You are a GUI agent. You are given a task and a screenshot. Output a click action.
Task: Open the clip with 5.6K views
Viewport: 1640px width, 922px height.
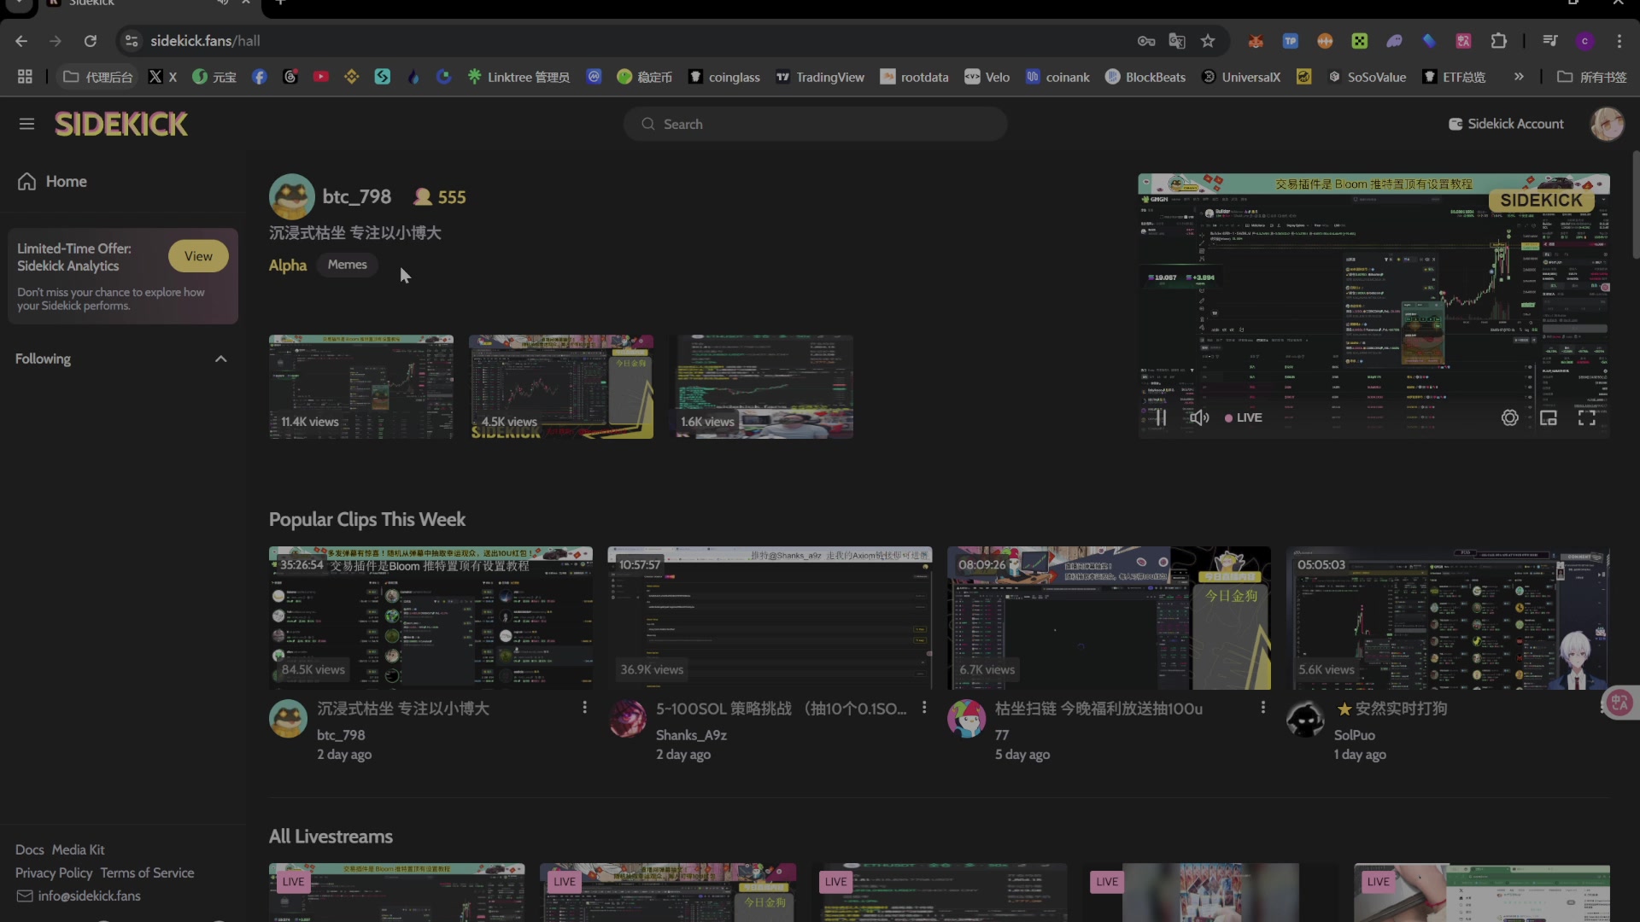point(1448,618)
